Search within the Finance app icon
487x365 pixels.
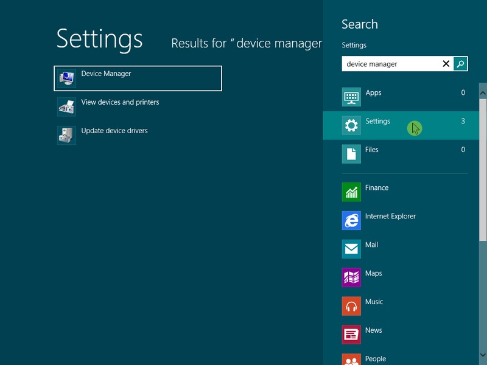[x=351, y=192]
